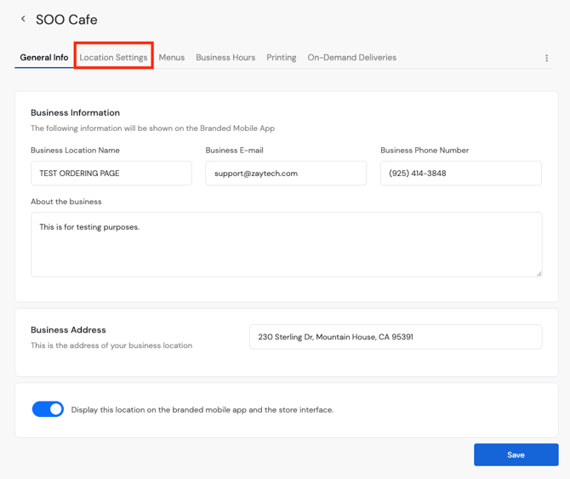Click the Business E-mail input field

(286, 174)
